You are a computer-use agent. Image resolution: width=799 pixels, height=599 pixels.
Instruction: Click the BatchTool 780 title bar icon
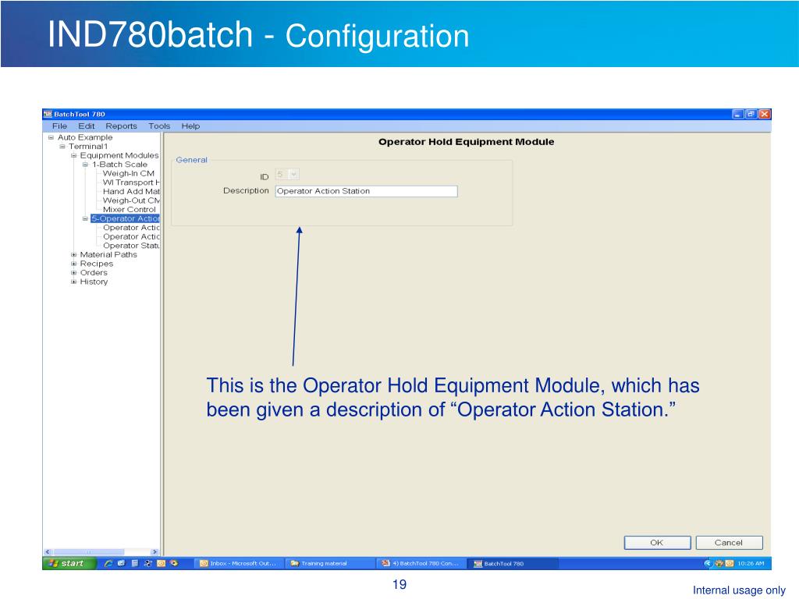click(48, 114)
